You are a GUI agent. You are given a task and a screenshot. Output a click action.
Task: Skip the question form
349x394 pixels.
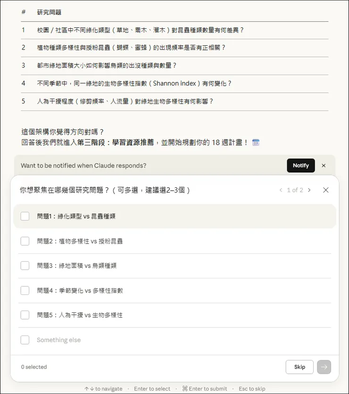299,367
